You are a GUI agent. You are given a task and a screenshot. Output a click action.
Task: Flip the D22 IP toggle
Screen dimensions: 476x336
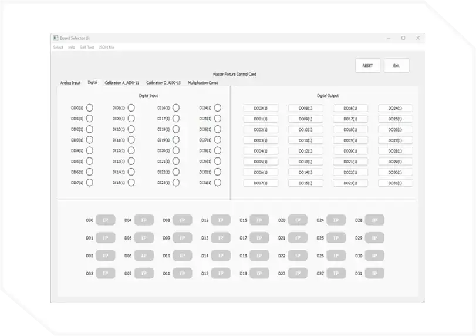click(298, 256)
